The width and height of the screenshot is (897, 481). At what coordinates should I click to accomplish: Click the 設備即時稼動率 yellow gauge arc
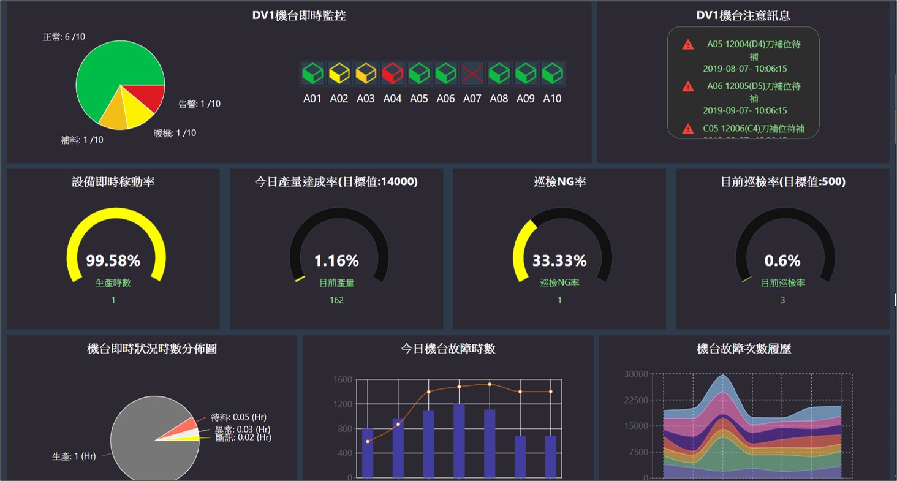(x=116, y=213)
